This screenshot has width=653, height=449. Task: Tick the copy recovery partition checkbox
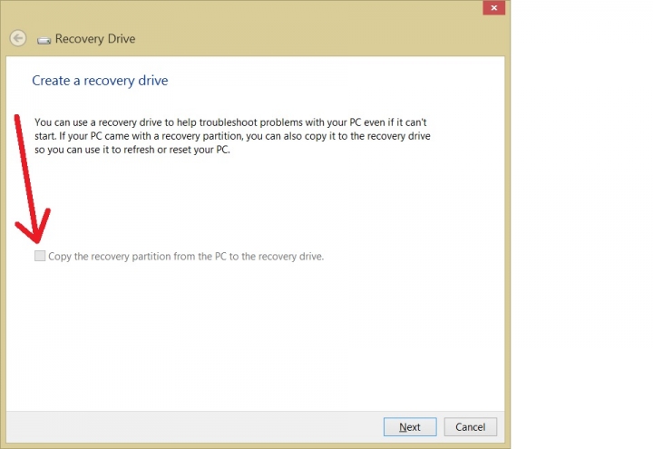tap(40, 256)
